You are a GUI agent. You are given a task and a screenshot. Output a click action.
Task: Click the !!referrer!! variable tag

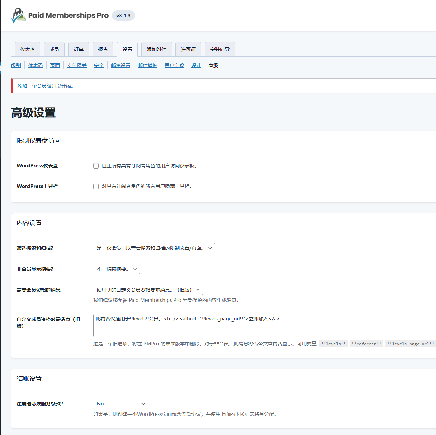(366, 344)
